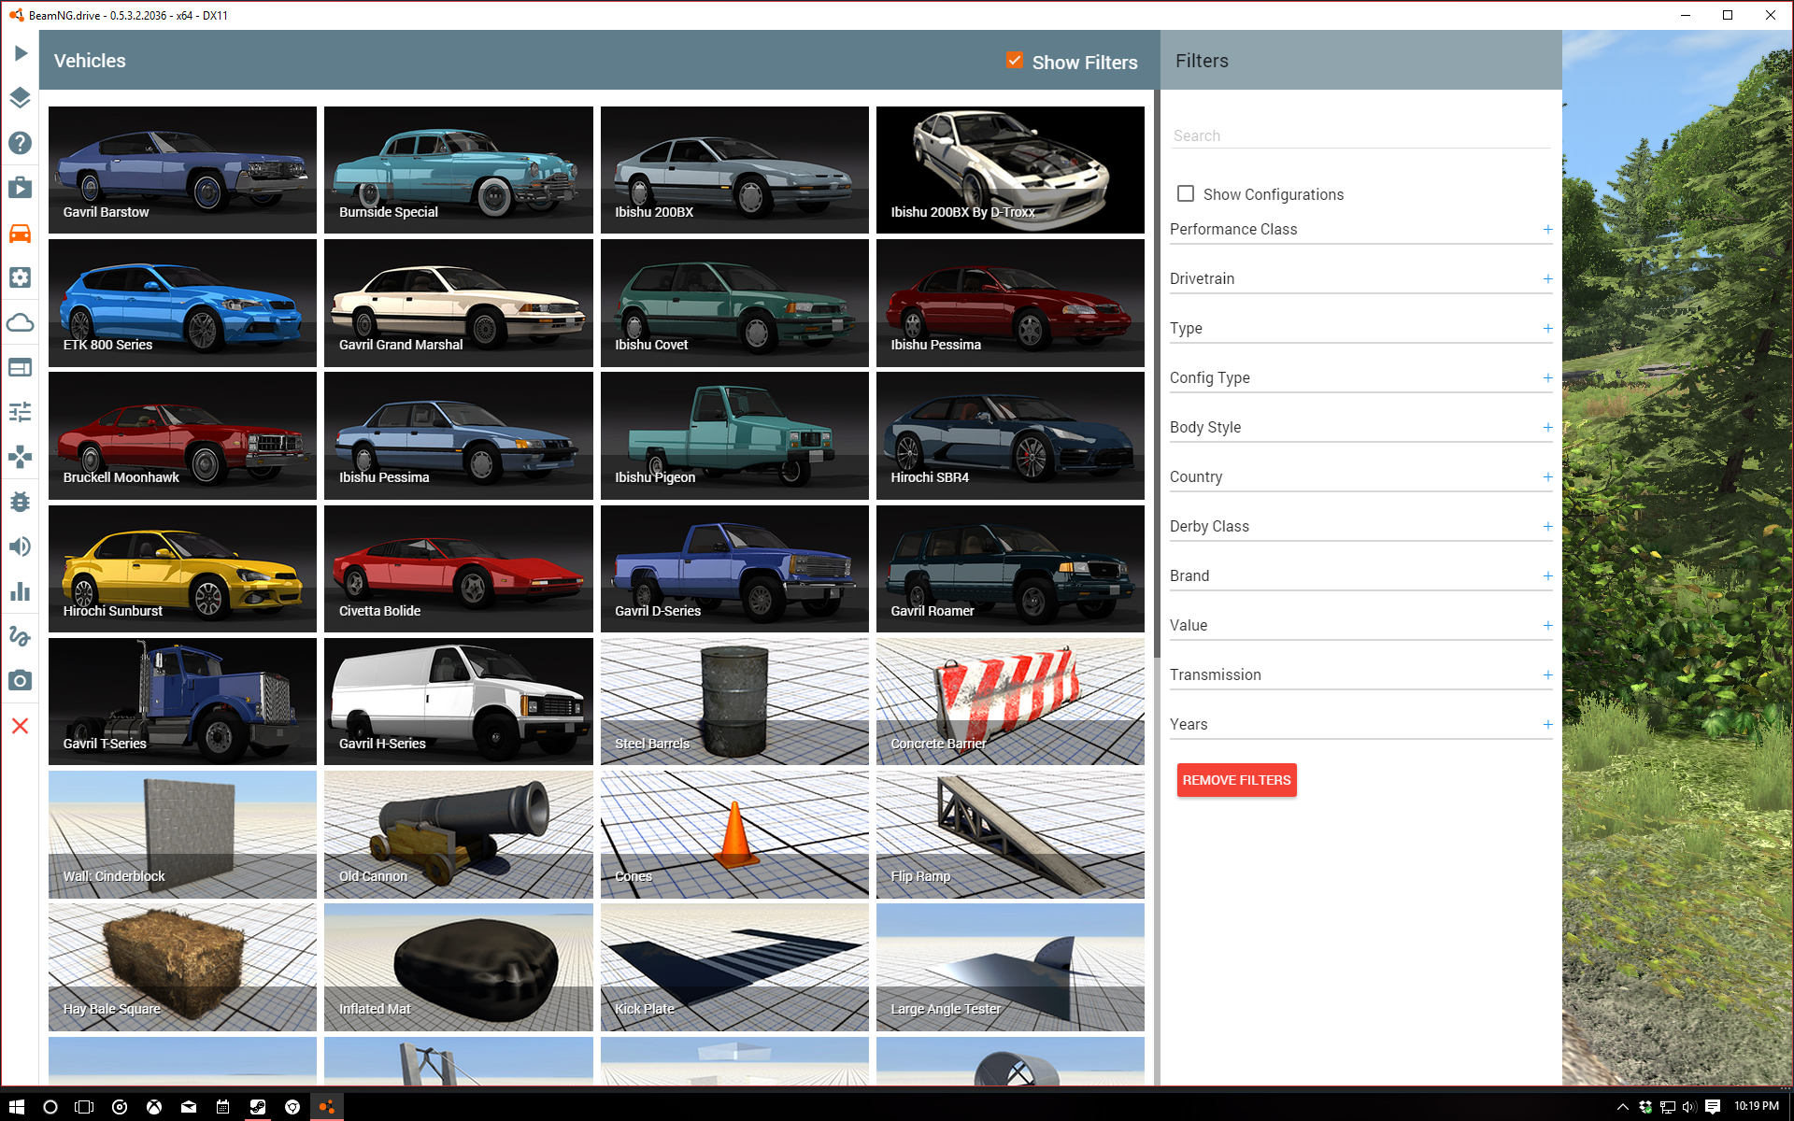Open the cloud environment icon
The image size is (1794, 1121).
[21, 322]
